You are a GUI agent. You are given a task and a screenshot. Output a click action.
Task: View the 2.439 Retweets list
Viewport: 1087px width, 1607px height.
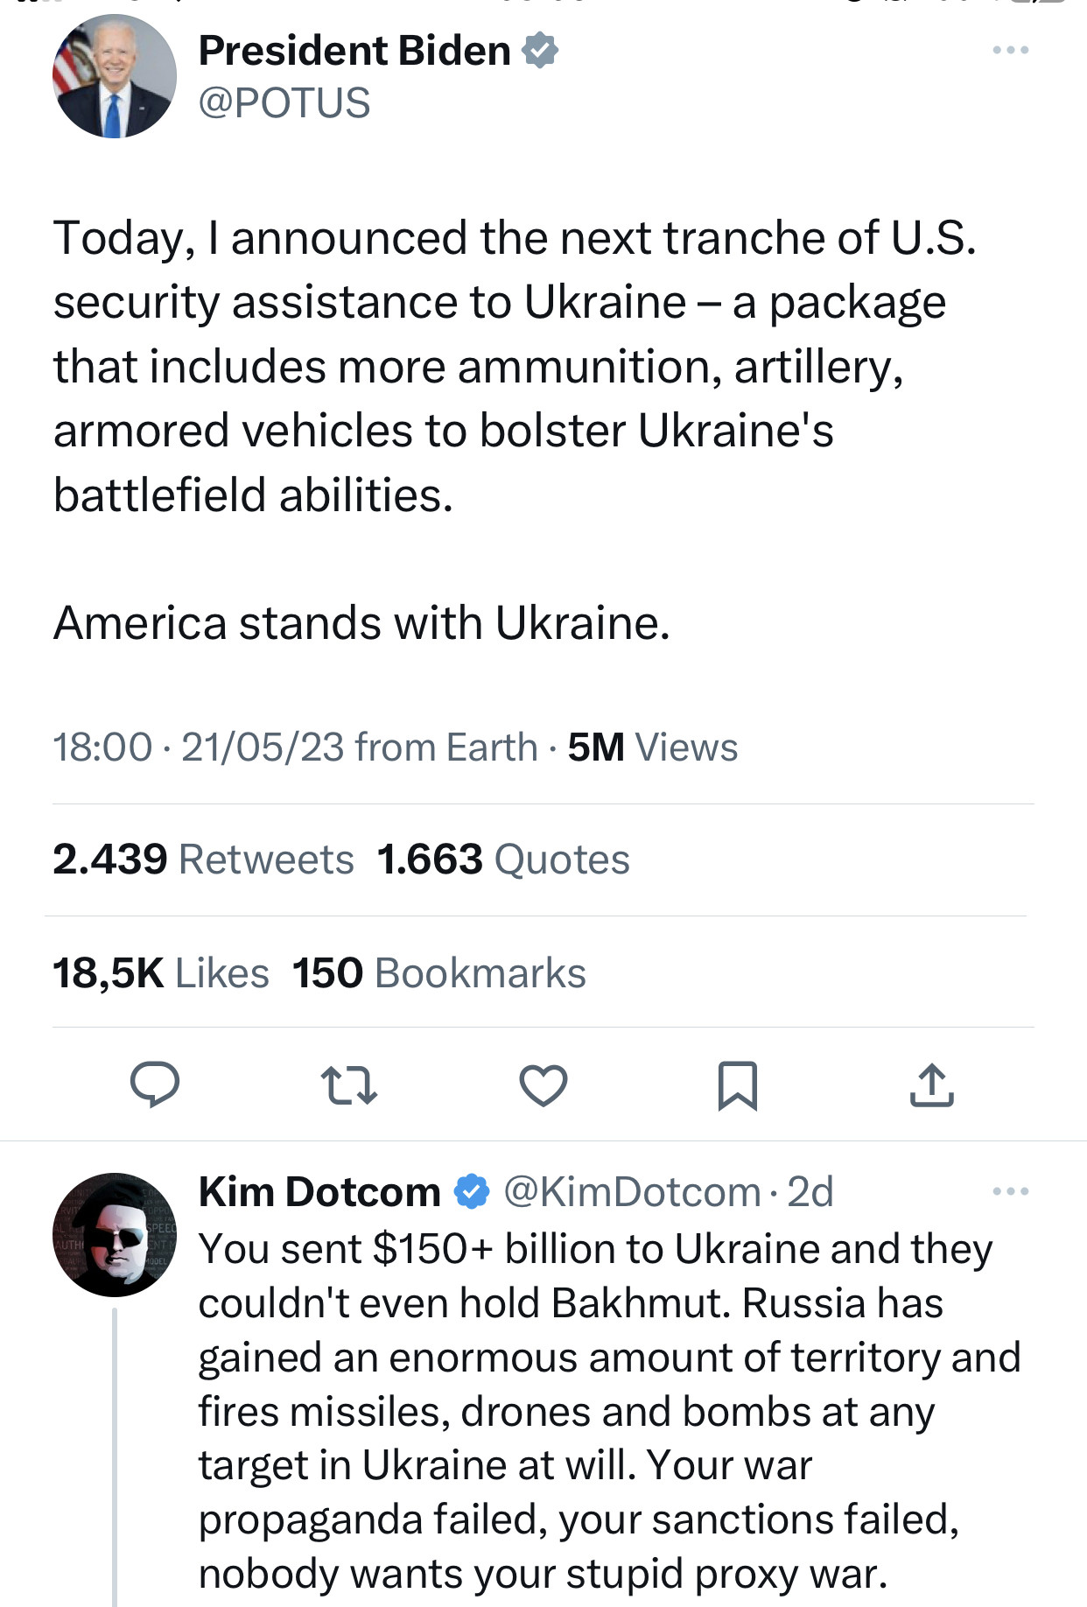point(203,860)
